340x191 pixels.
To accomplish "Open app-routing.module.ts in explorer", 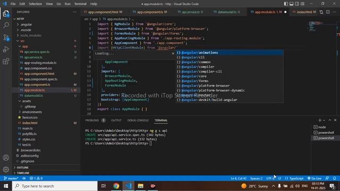I will (40, 63).
